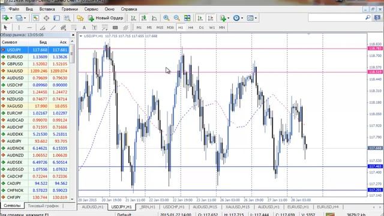Expand the Indicators dropdown arrow
Image resolution: width=384 pixels, height=216 pixels.
228,18
